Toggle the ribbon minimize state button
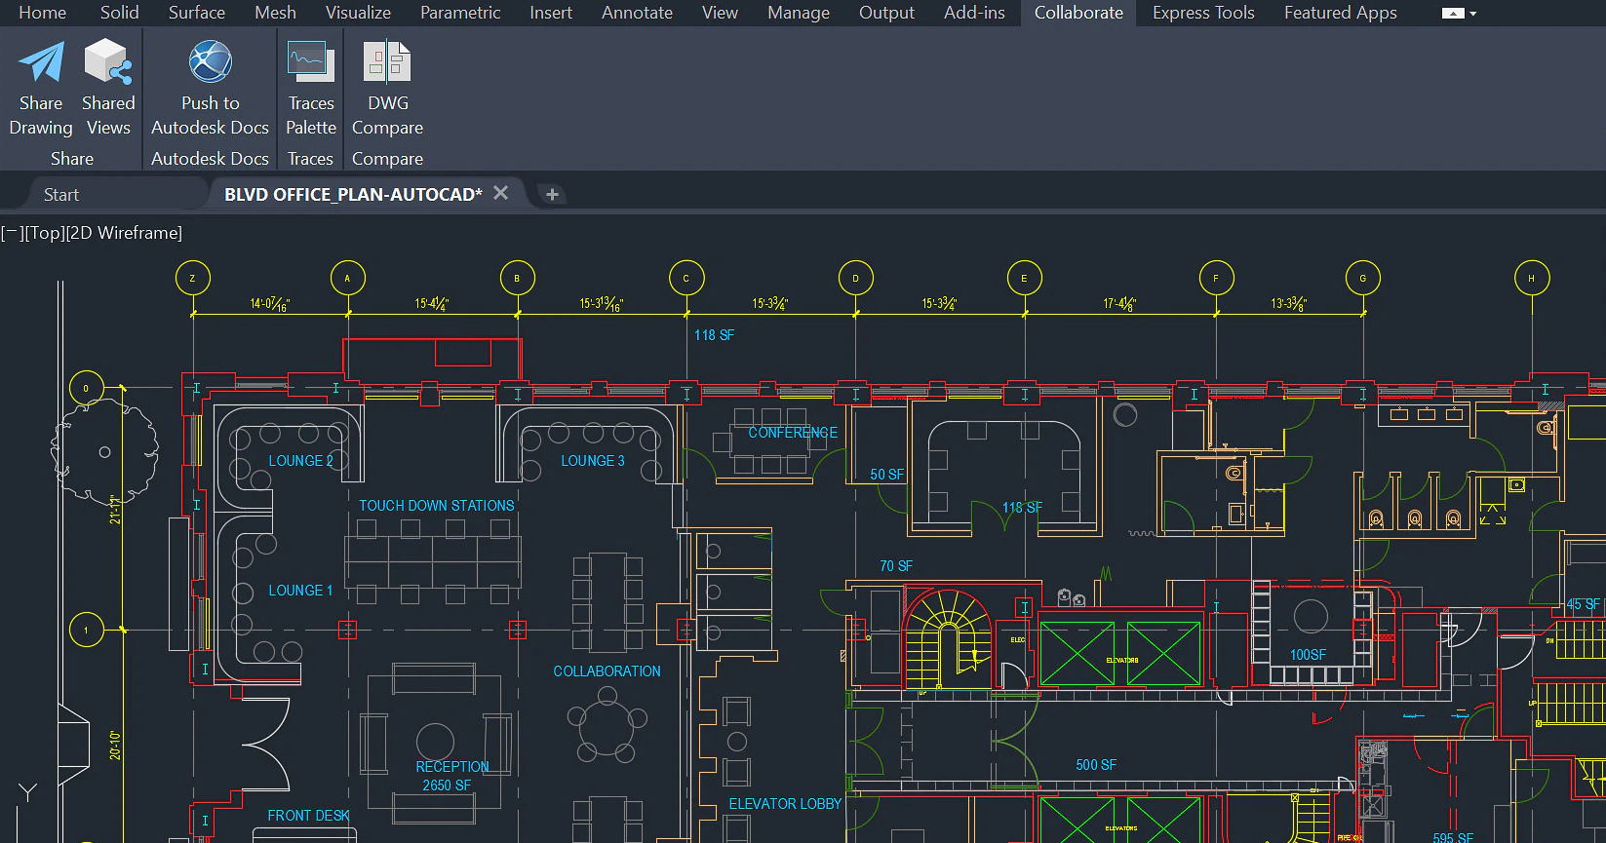 coord(1452,14)
